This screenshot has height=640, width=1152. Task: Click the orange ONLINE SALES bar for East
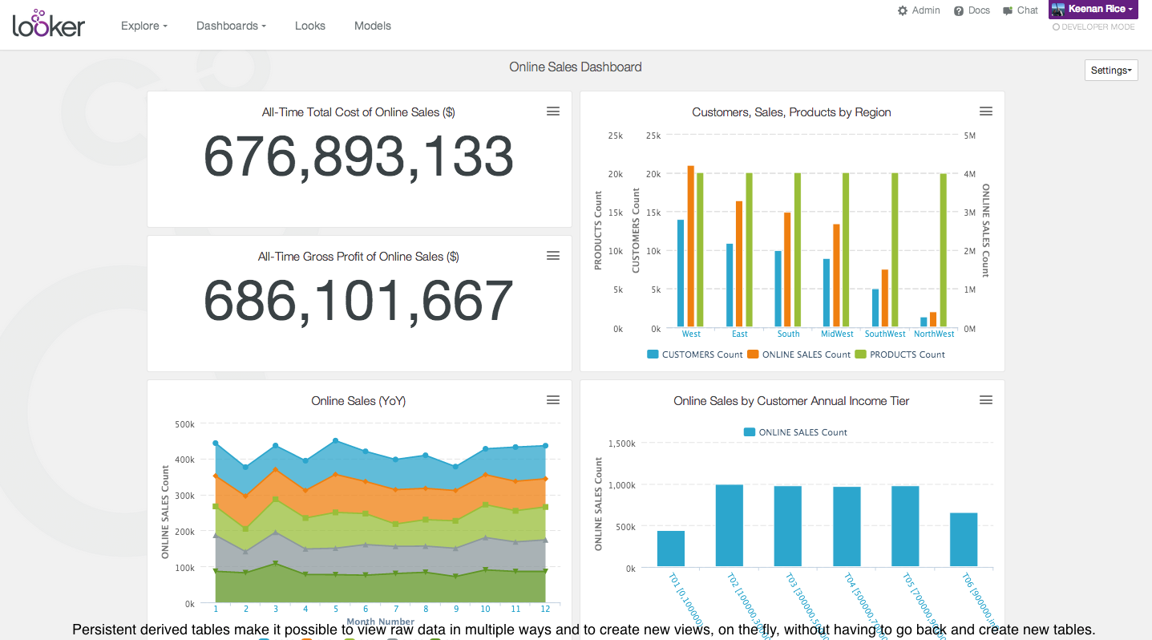pyautogui.click(x=739, y=265)
